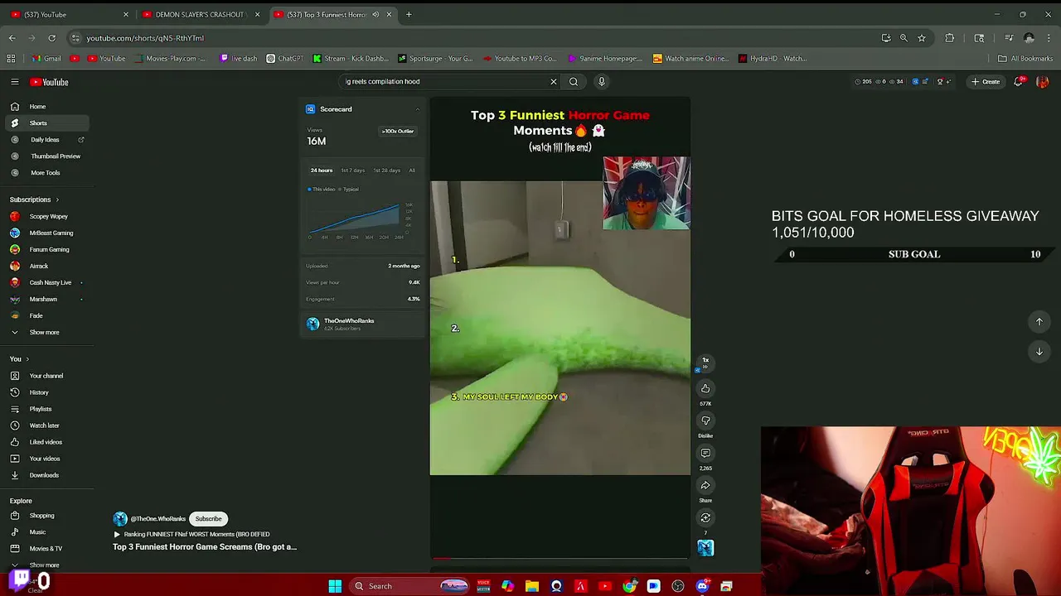Open YouTube notifications bell
The height and width of the screenshot is (596, 1061).
[1019, 81]
